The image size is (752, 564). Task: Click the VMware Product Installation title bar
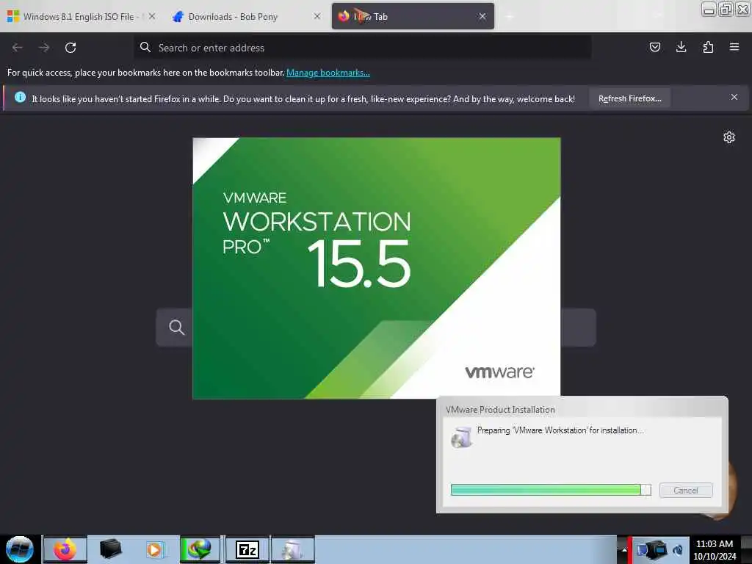(x=582, y=410)
